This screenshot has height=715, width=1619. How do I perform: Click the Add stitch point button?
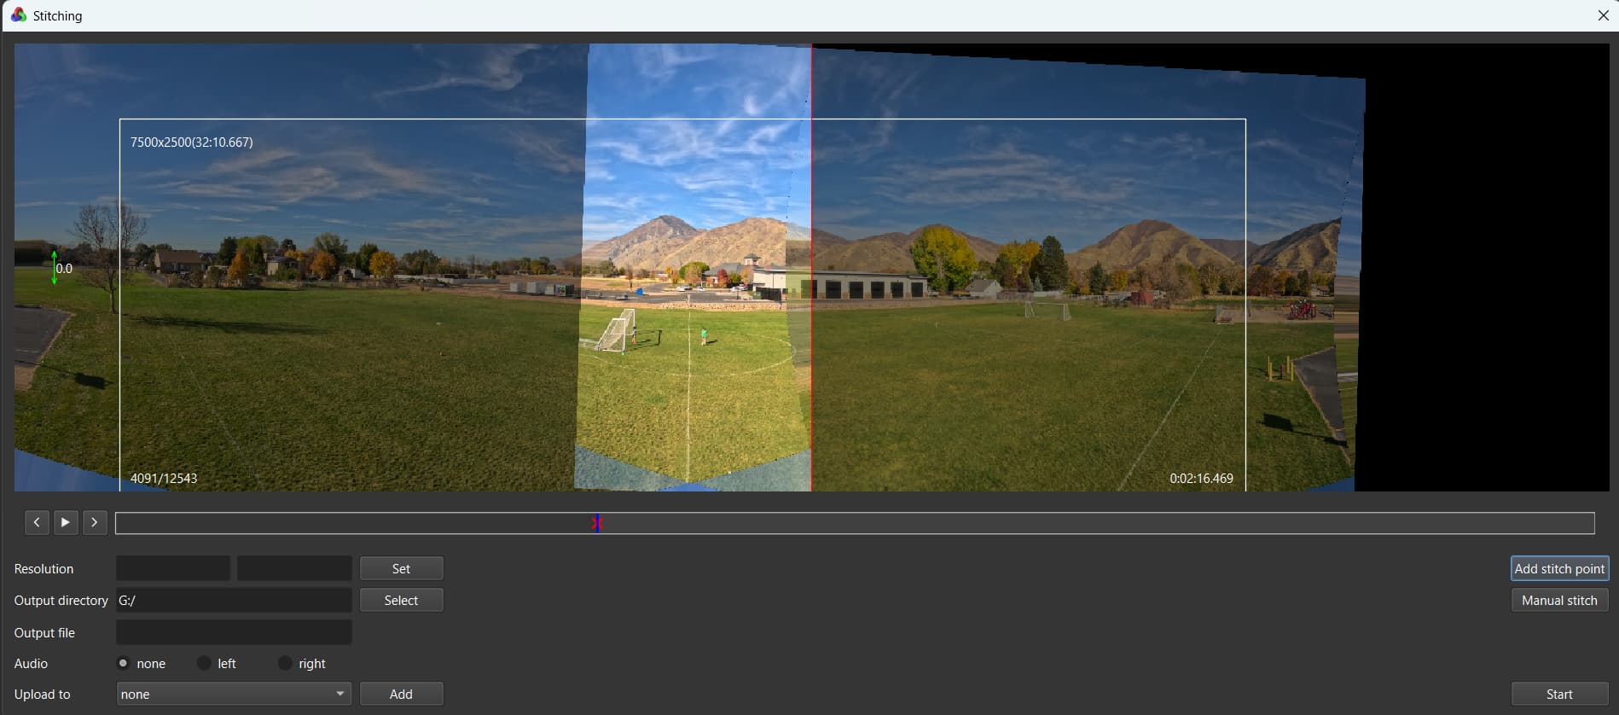(1559, 568)
